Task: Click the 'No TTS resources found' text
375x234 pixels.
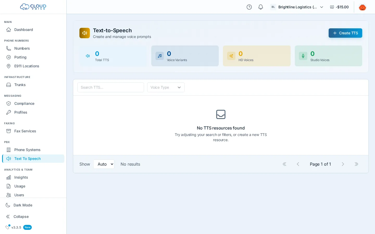Action: click(x=221, y=128)
